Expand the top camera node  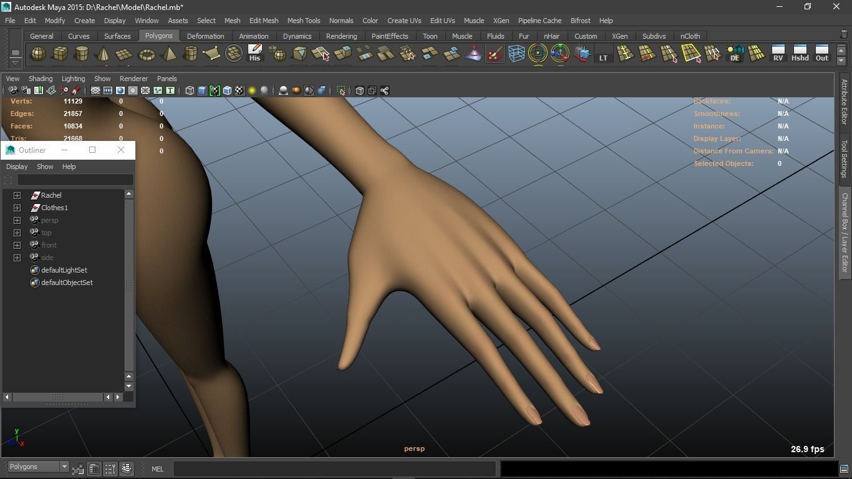[x=17, y=233]
